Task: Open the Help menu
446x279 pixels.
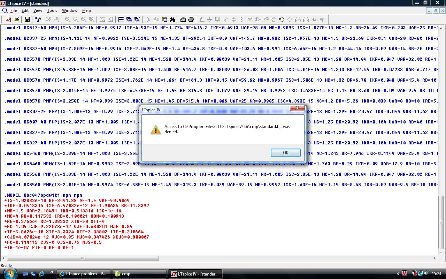Action: pyautogui.click(x=86, y=10)
